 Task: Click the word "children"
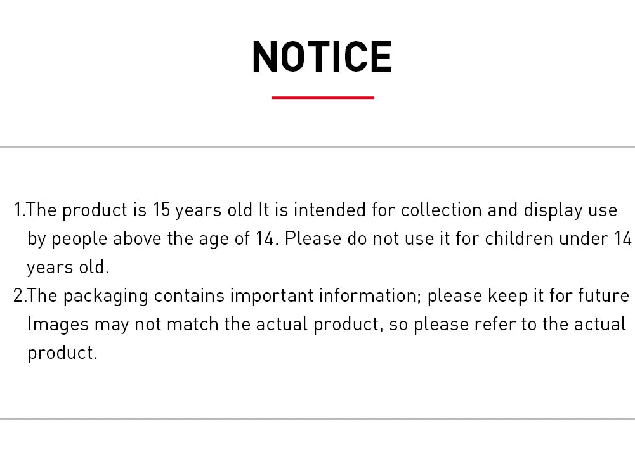tap(519, 238)
